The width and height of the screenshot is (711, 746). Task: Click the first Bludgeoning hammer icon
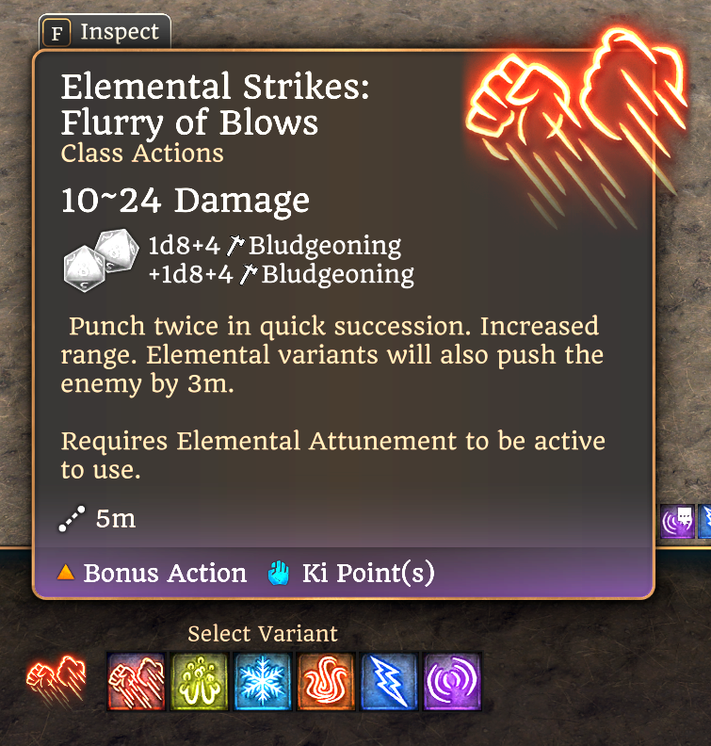click(234, 246)
